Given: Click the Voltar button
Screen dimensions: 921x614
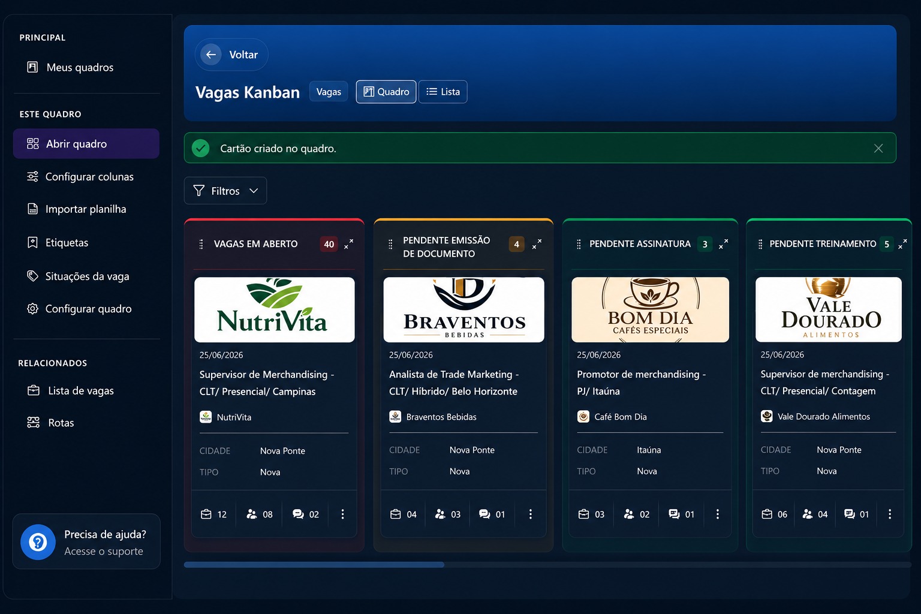Looking at the screenshot, I should (231, 55).
